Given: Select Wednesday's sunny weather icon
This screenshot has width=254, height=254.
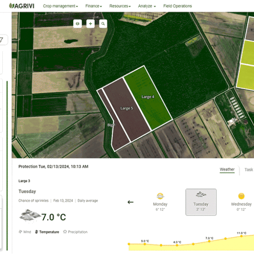Looking at the screenshot, I should (x=241, y=196).
